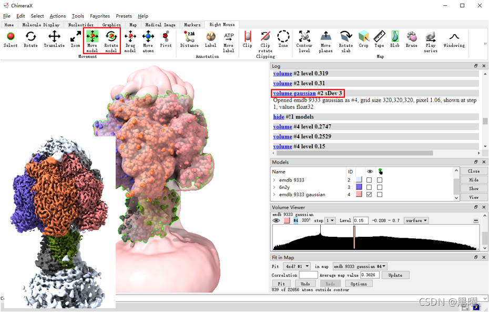Screen dimensions: 489x312
Task: Open the Tools menu
Action: [x=78, y=16]
